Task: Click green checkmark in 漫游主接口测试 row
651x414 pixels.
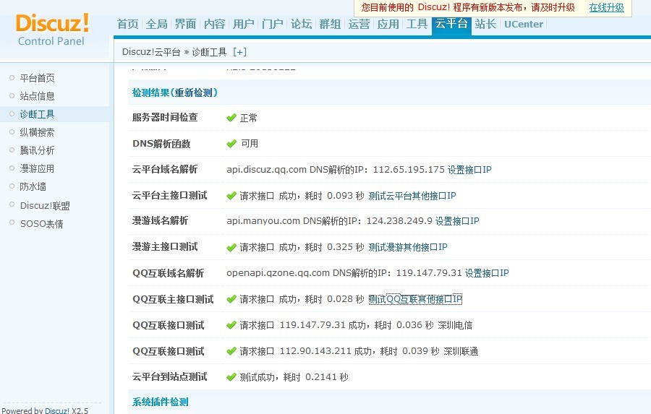Action: pos(231,247)
